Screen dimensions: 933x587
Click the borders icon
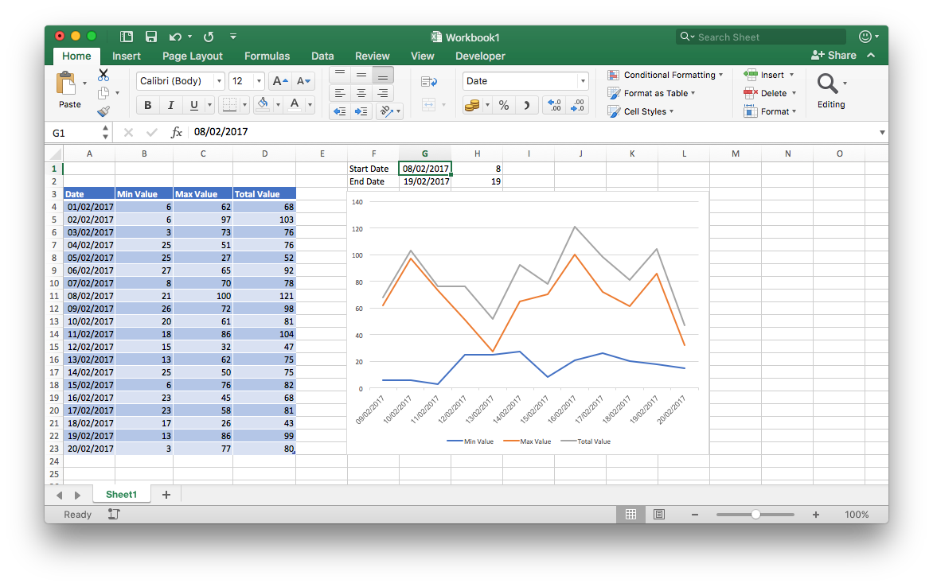pos(229,105)
